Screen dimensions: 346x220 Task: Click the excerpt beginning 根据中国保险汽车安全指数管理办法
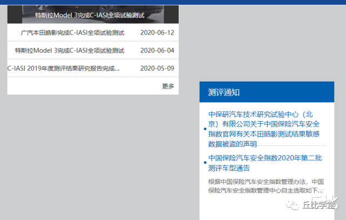[266, 186]
